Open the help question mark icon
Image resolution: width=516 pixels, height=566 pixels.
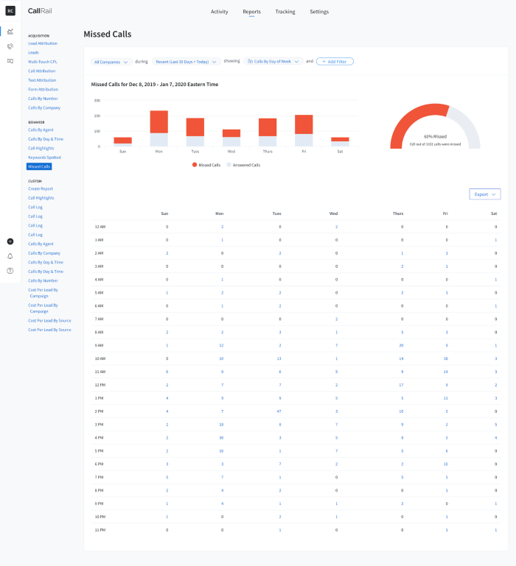click(x=10, y=271)
